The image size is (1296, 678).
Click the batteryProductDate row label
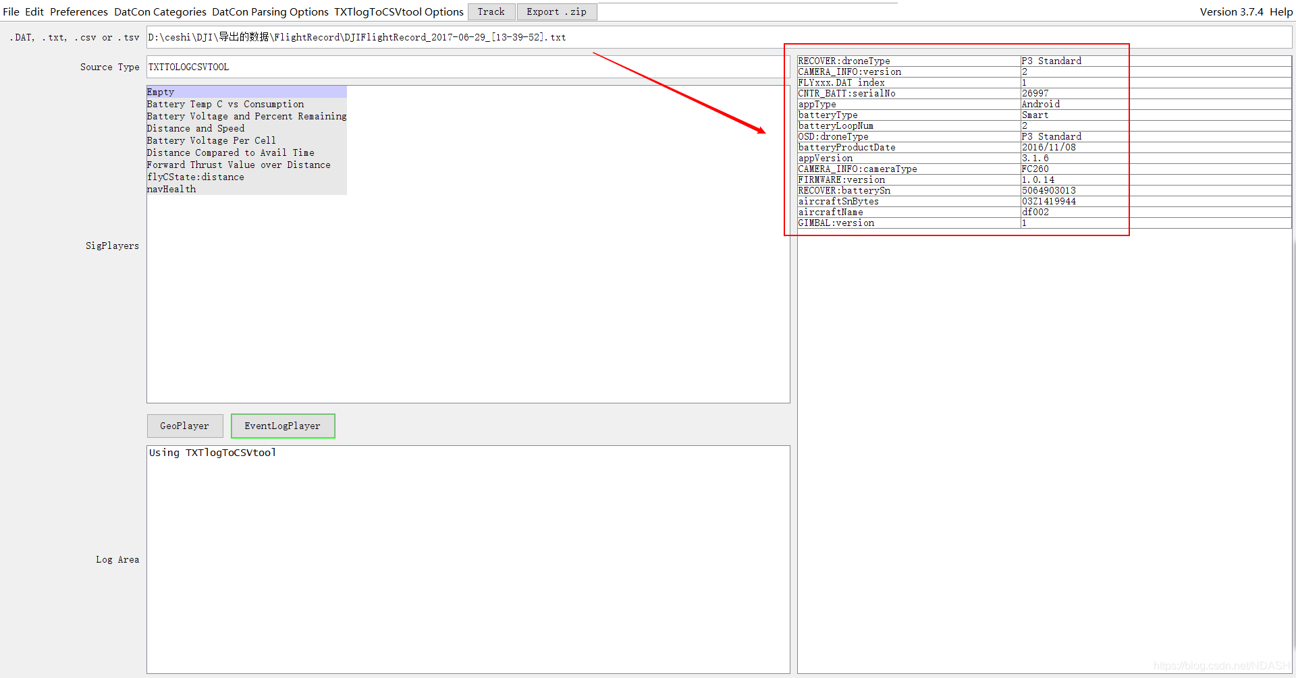[847, 147]
